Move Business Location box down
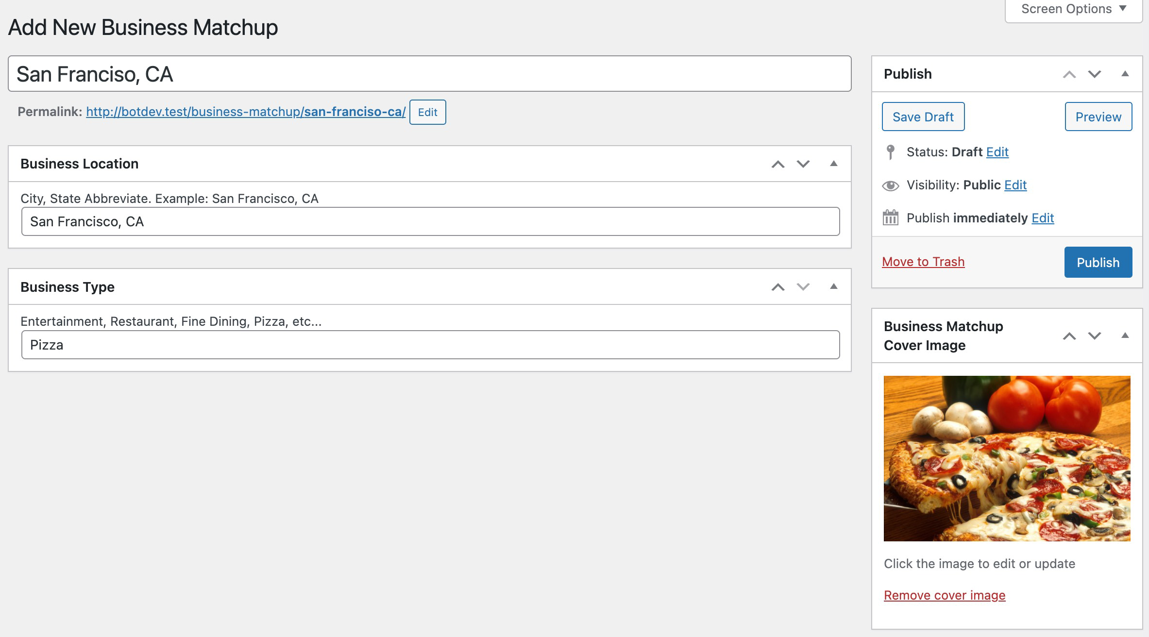 (x=803, y=164)
